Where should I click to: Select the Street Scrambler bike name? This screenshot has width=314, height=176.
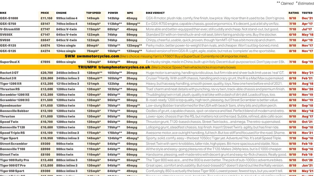pyautogui.click(x=13, y=143)
